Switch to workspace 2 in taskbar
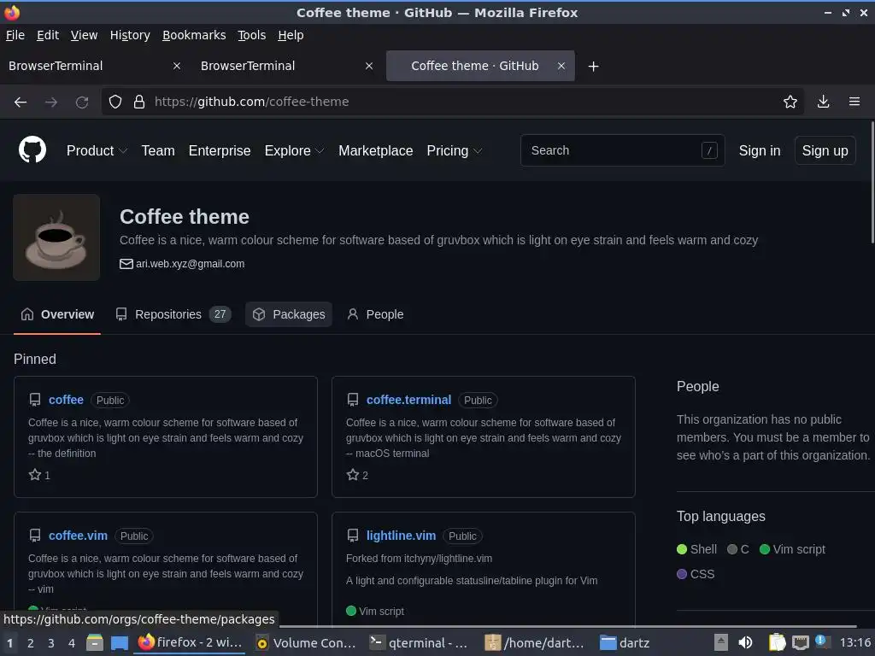 tap(30, 643)
